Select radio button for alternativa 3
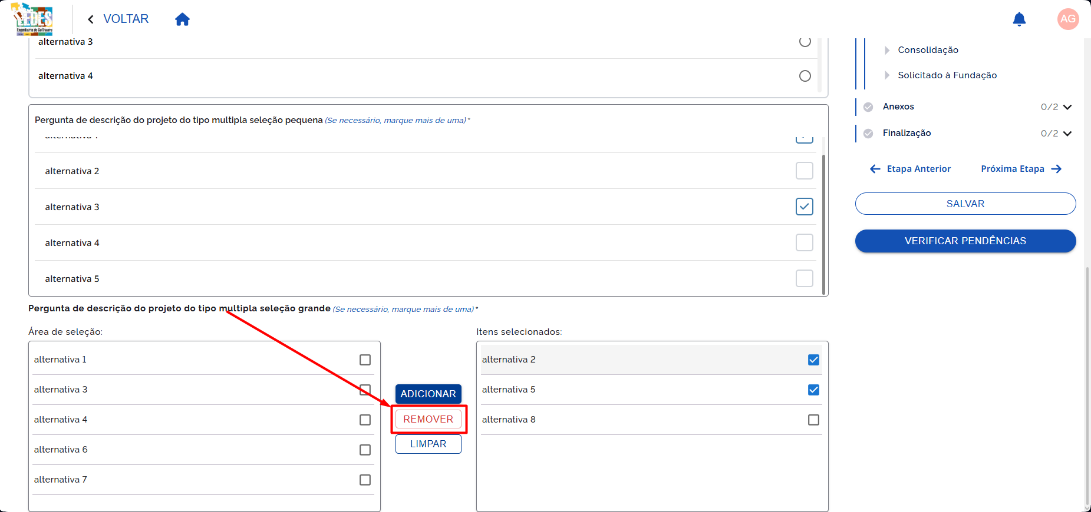The width and height of the screenshot is (1091, 512). 805,42
